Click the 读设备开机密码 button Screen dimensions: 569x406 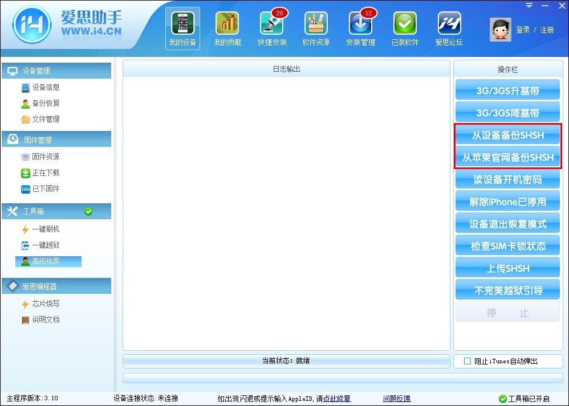coord(507,179)
